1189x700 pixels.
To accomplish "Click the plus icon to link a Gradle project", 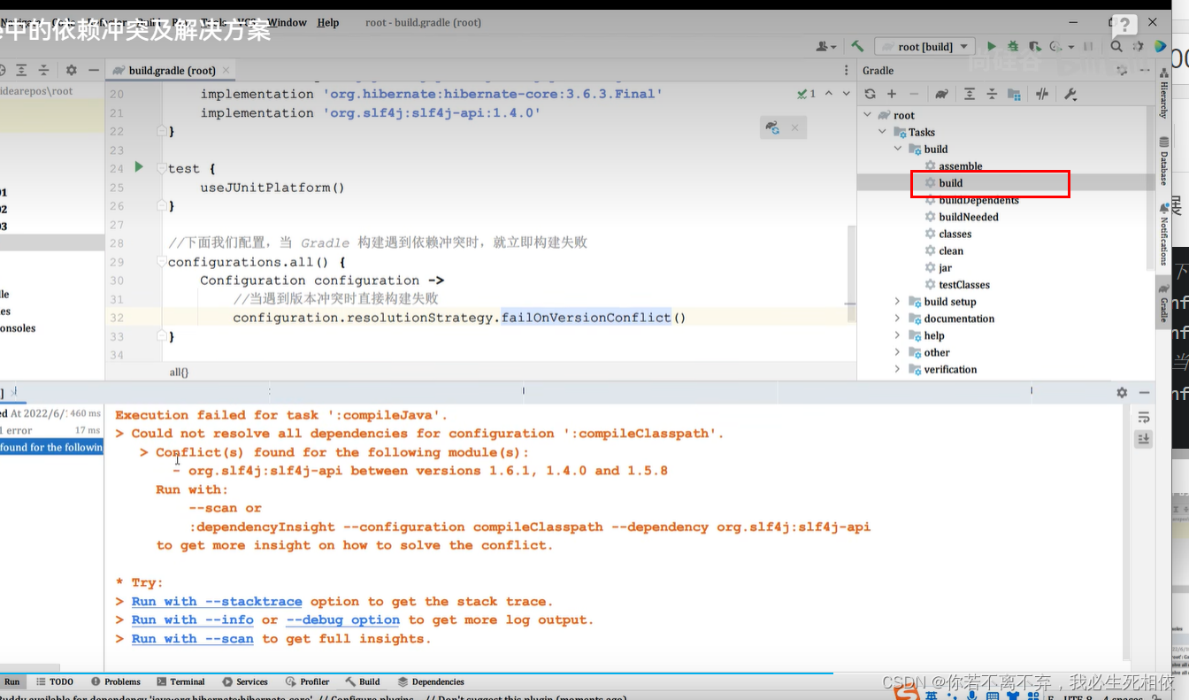I will pos(892,94).
